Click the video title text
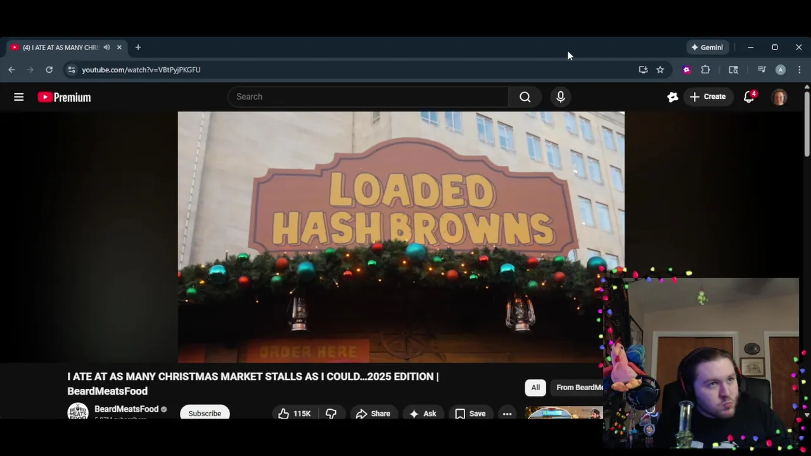The height and width of the screenshot is (456, 811). tap(253, 384)
